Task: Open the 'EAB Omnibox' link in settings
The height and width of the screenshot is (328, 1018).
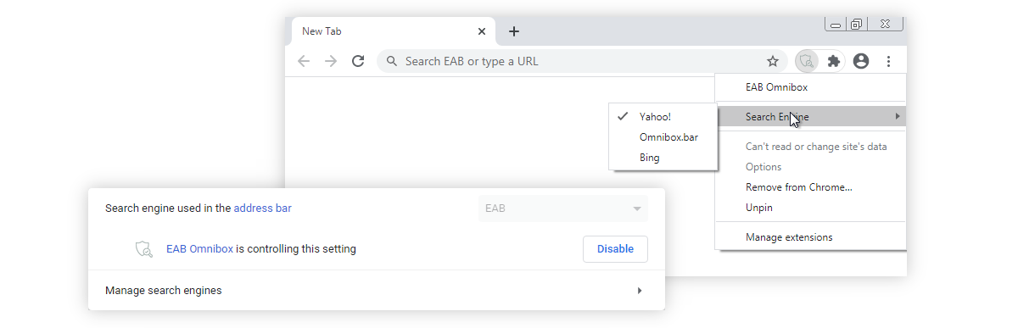Action: (199, 249)
